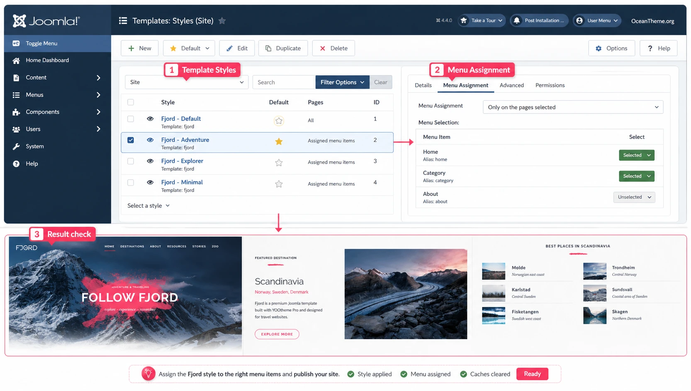
Task: Open the Take a Tour dropdown
Action: coord(482,20)
